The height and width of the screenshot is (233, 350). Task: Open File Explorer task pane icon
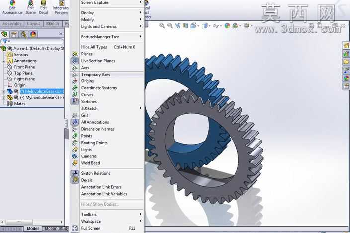(346, 62)
